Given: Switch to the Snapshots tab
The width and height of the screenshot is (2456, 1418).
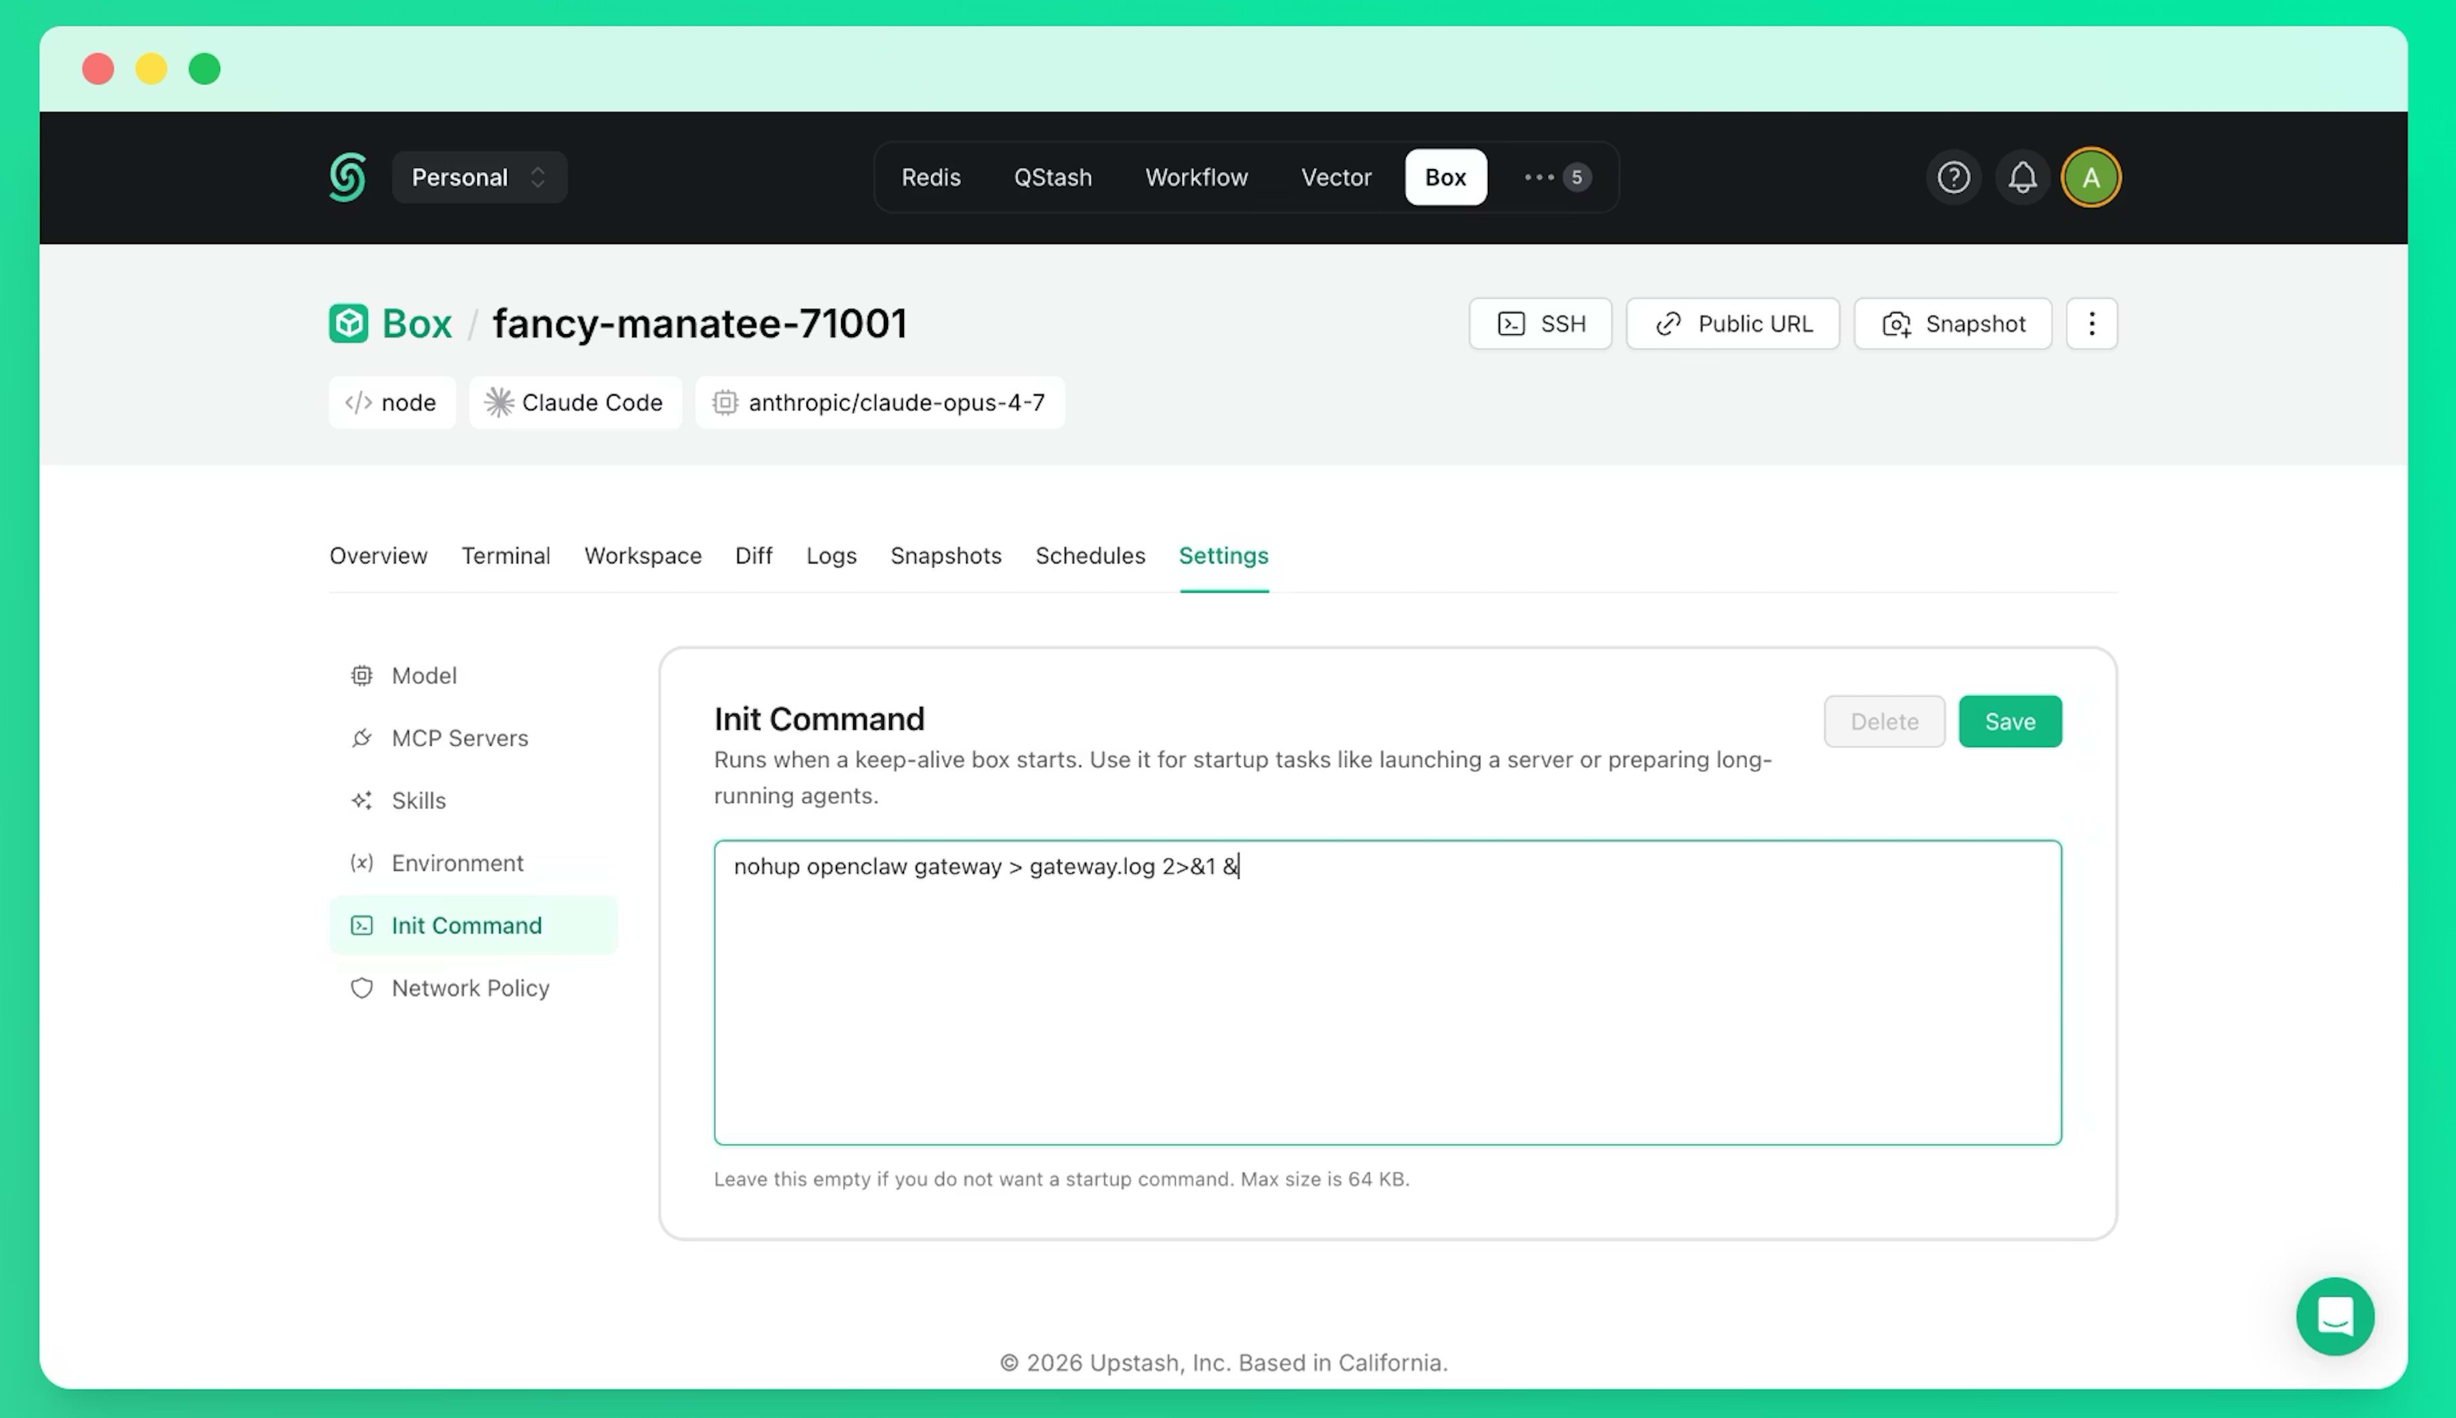Looking at the screenshot, I should pyautogui.click(x=945, y=555).
